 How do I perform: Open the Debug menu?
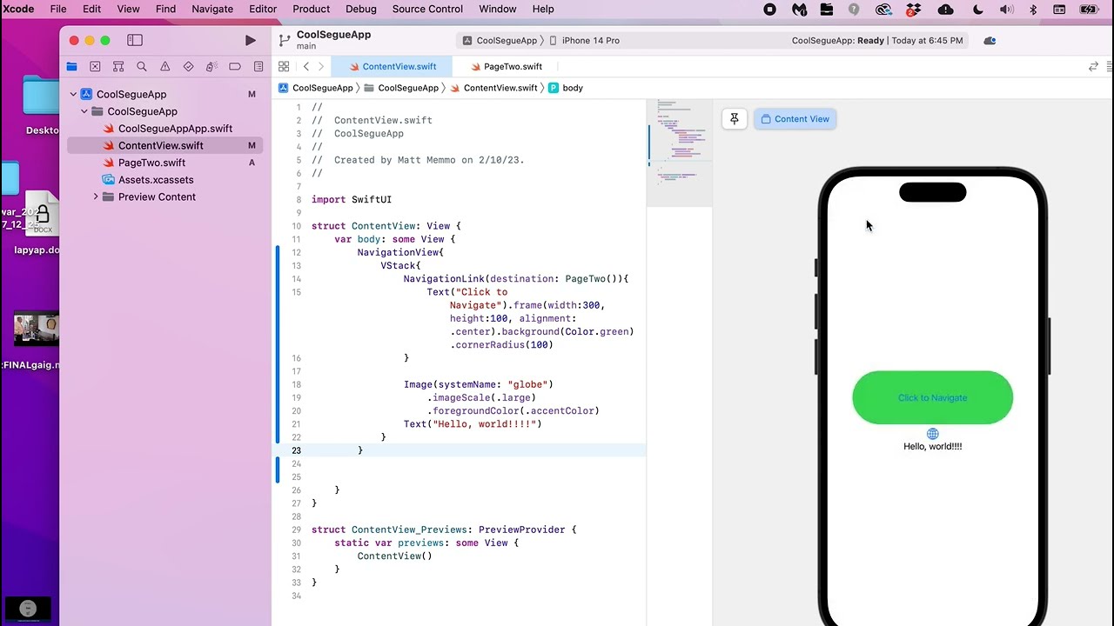coord(361,9)
